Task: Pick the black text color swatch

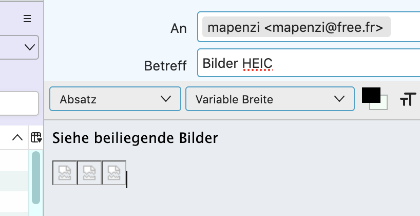Action: tap(370, 95)
